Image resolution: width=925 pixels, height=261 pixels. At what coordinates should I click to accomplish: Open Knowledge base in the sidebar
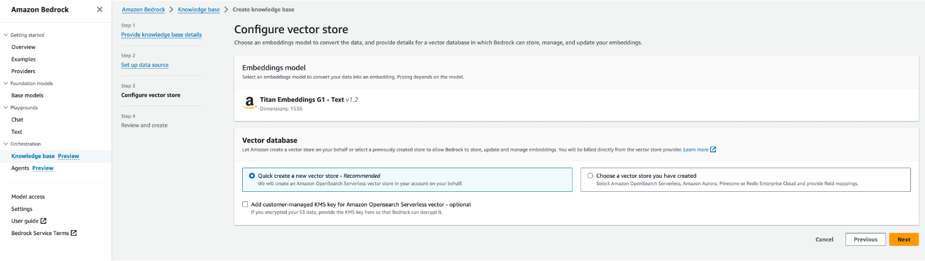[33, 156]
